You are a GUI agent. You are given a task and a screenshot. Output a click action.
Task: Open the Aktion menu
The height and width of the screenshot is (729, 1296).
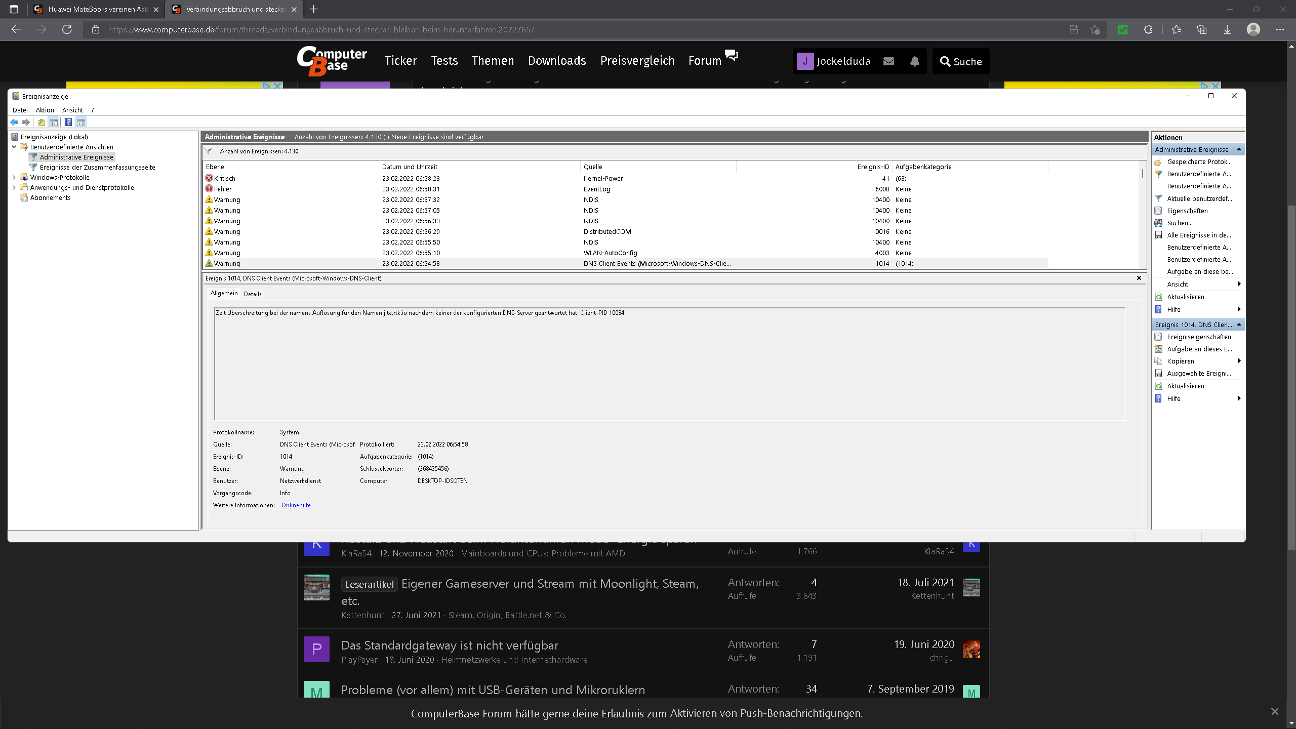coord(45,110)
